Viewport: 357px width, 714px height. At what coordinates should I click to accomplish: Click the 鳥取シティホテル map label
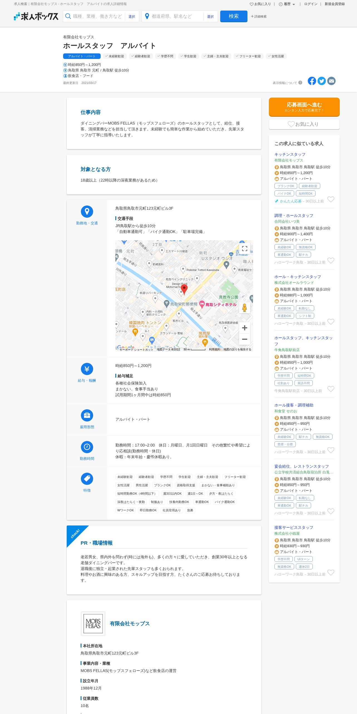[221, 304]
